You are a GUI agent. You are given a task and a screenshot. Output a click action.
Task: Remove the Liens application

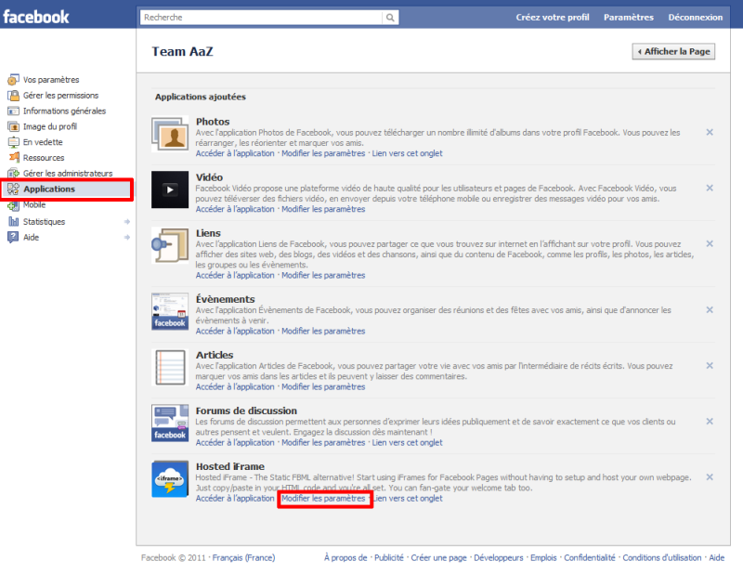pyautogui.click(x=710, y=243)
